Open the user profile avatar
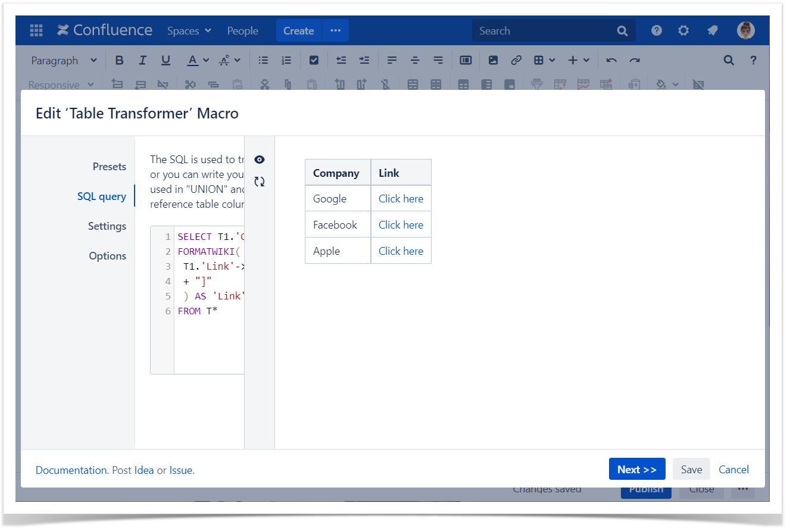 745,31
